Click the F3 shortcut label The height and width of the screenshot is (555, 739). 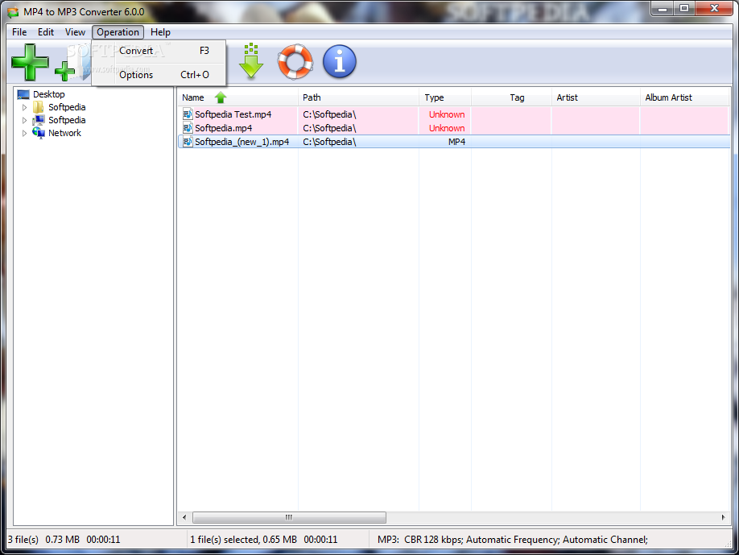tap(204, 51)
